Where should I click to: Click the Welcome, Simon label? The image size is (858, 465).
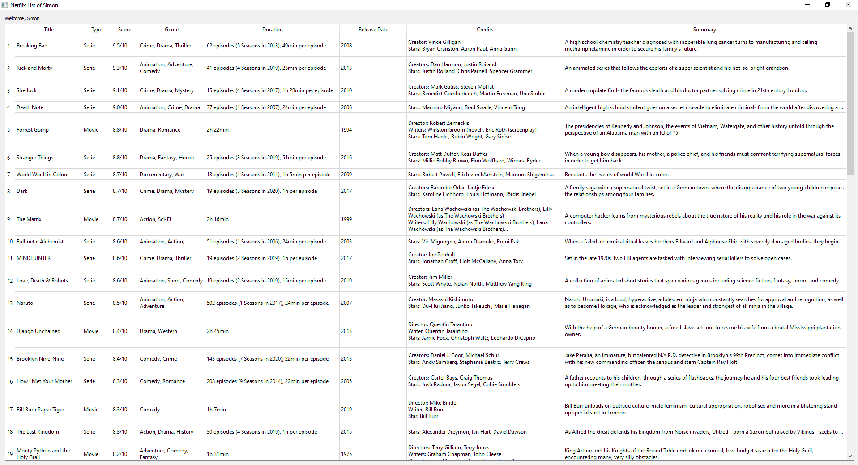click(22, 18)
